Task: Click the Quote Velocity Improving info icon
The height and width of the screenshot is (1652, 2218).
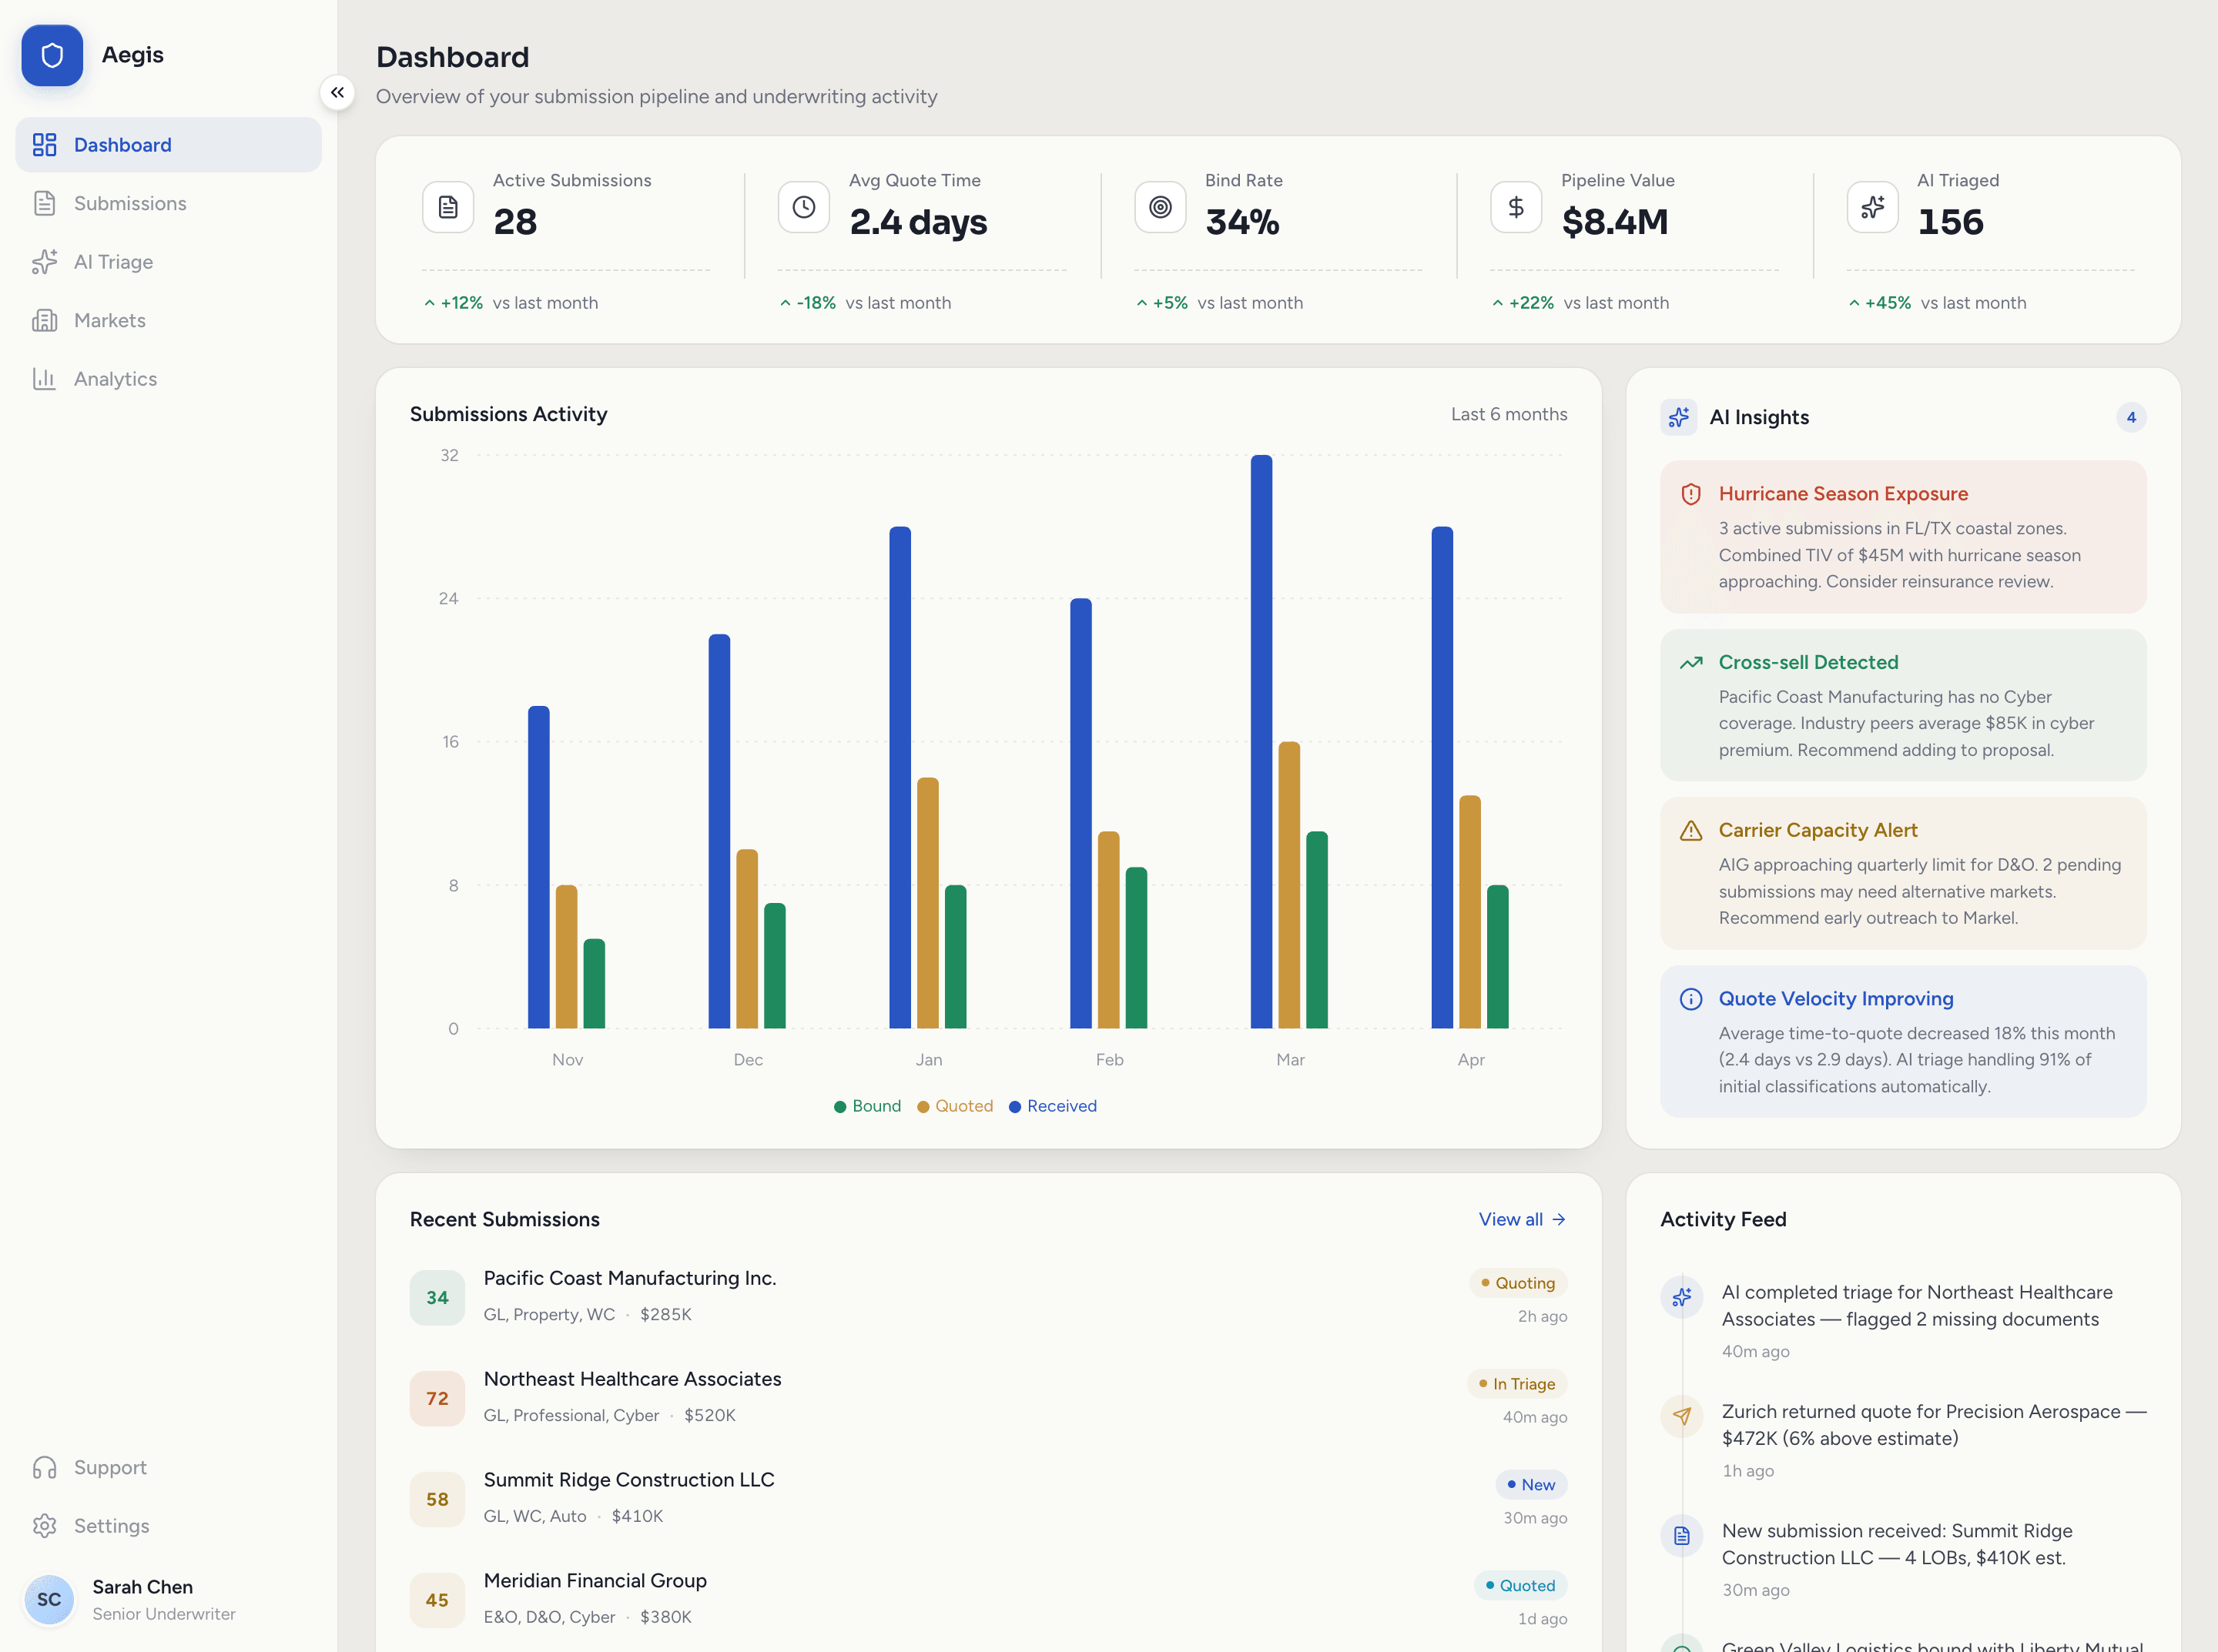Action: (x=1690, y=999)
